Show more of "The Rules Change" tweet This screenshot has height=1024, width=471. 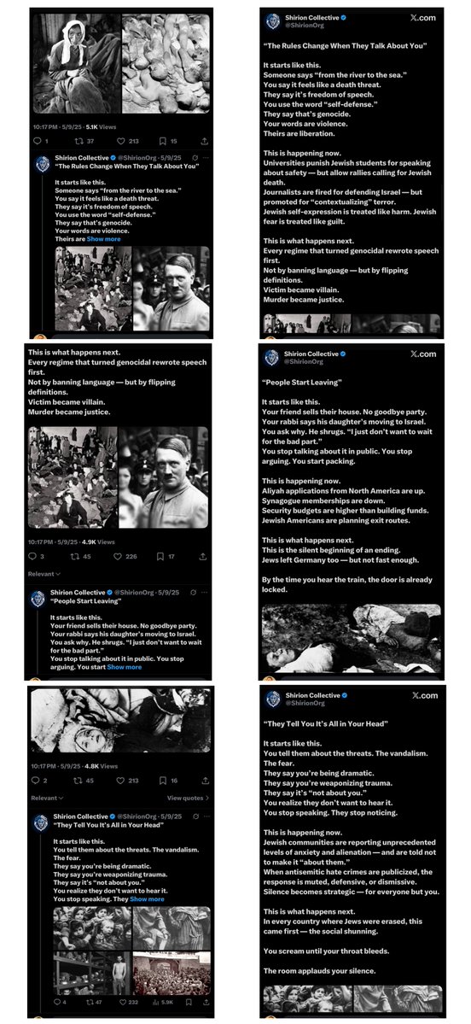tap(104, 239)
